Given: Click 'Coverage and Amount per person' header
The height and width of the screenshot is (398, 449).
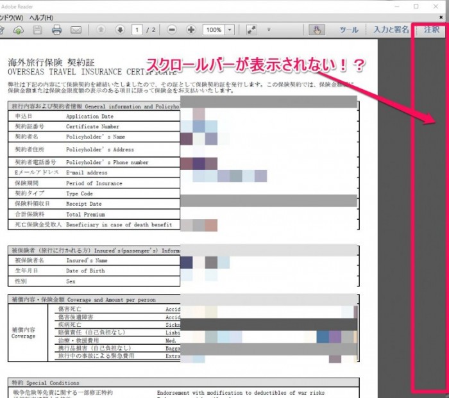Looking at the screenshot, I should [112, 300].
